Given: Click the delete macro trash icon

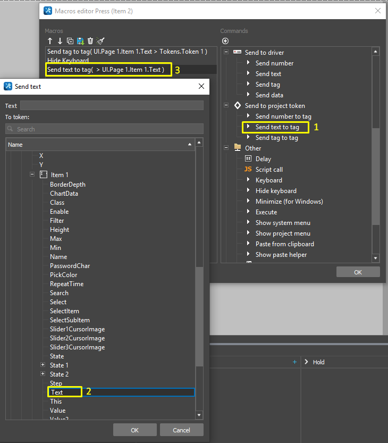Looking at the screenshot, I should (90, 41).
